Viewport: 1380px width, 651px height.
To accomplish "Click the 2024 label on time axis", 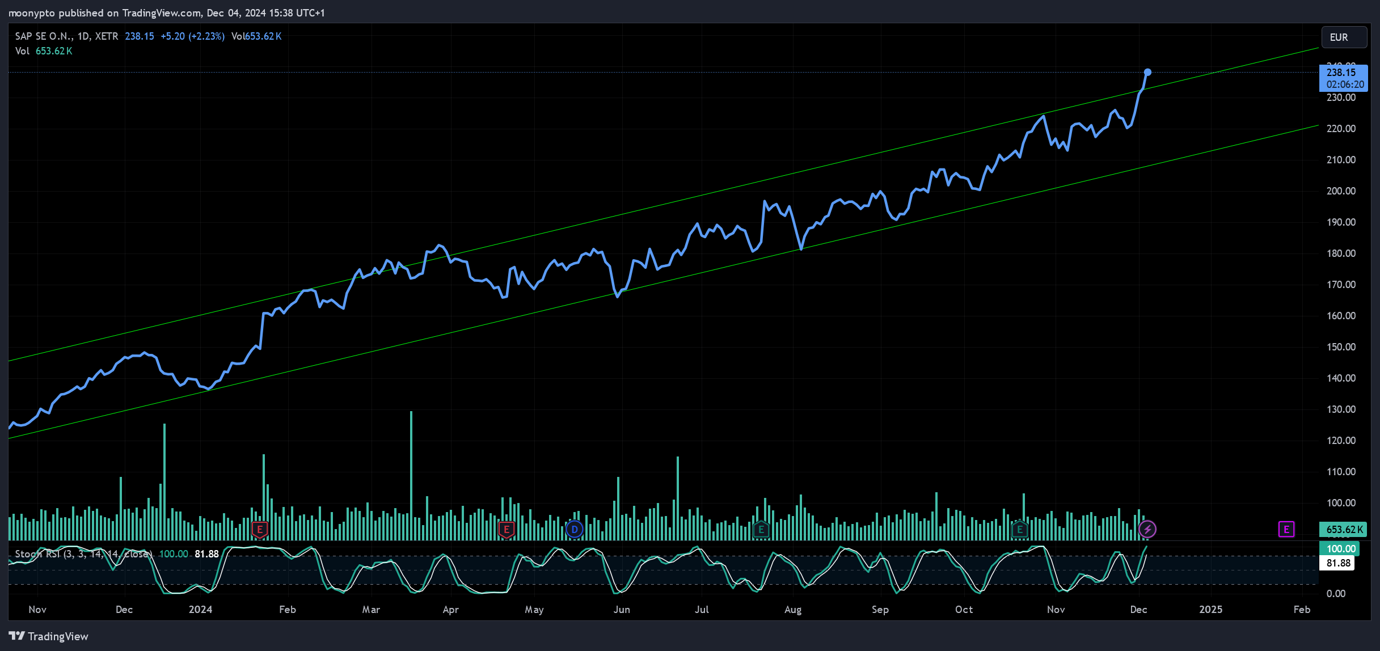I will tap(200, 610).
